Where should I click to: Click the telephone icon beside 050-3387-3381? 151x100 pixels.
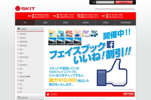click(82, 15)
